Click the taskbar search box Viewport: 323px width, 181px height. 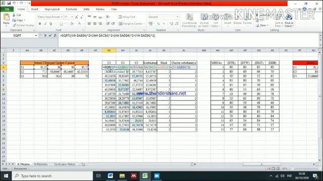click(52, 176)
